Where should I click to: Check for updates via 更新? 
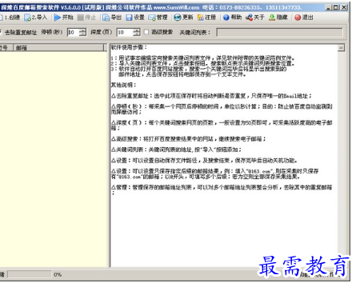[183, 18]
